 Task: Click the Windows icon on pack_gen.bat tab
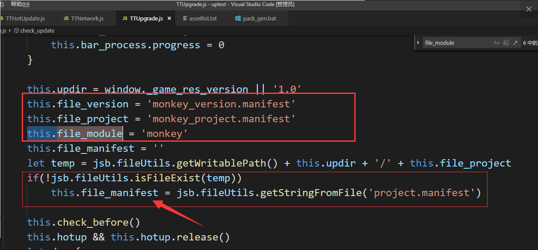point(238,19)
